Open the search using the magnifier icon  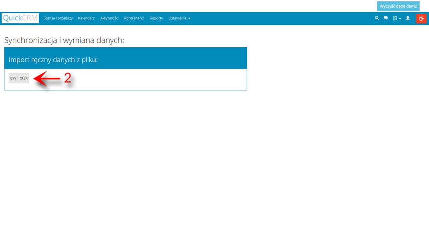(377, 18)
